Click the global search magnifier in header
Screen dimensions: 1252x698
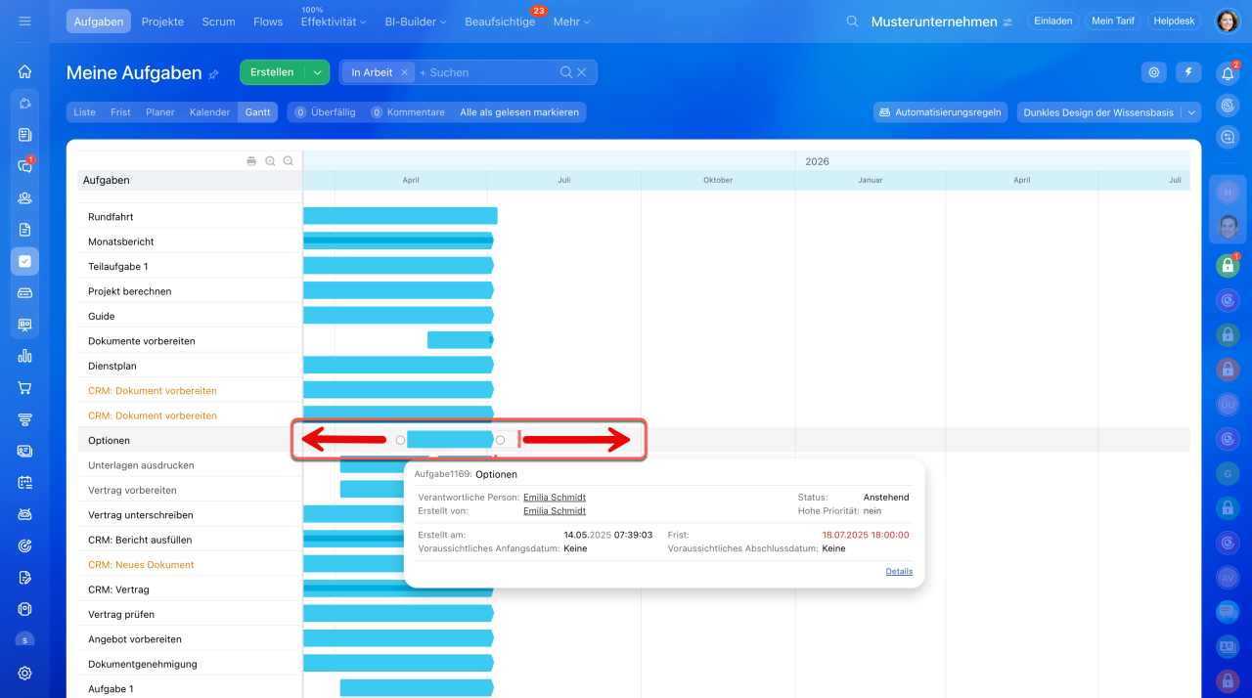coord(852,22)
